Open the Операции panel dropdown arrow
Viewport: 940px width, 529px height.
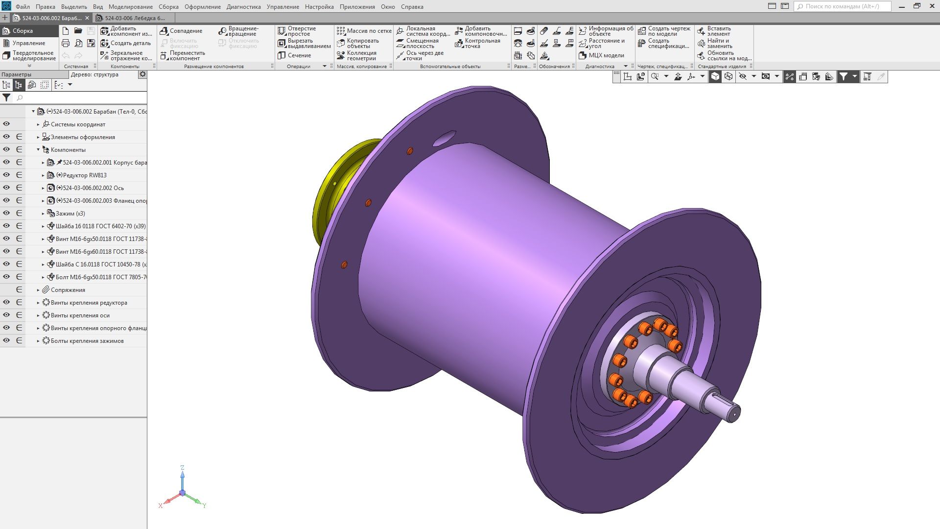coord(324,66)
